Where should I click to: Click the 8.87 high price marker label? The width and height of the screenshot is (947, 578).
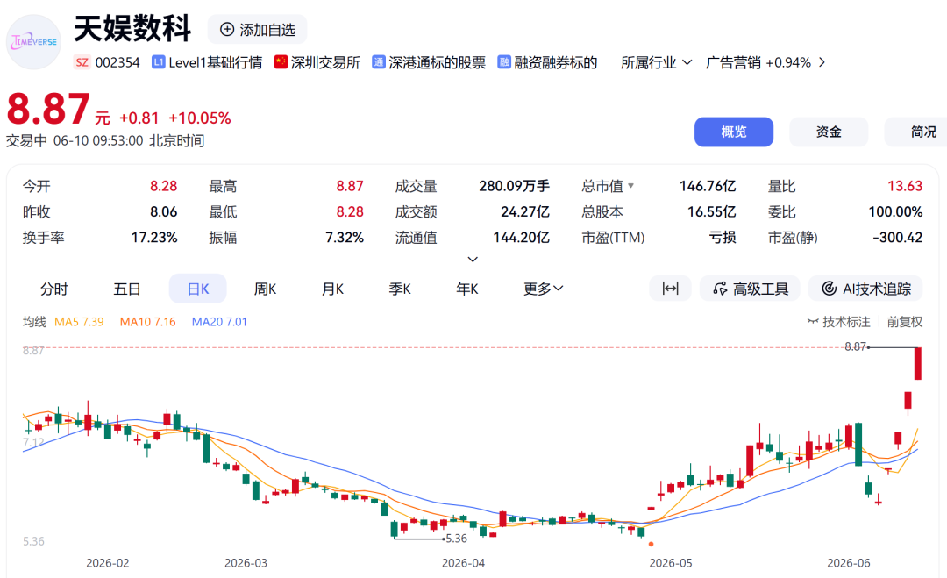[x=855, y=346]
